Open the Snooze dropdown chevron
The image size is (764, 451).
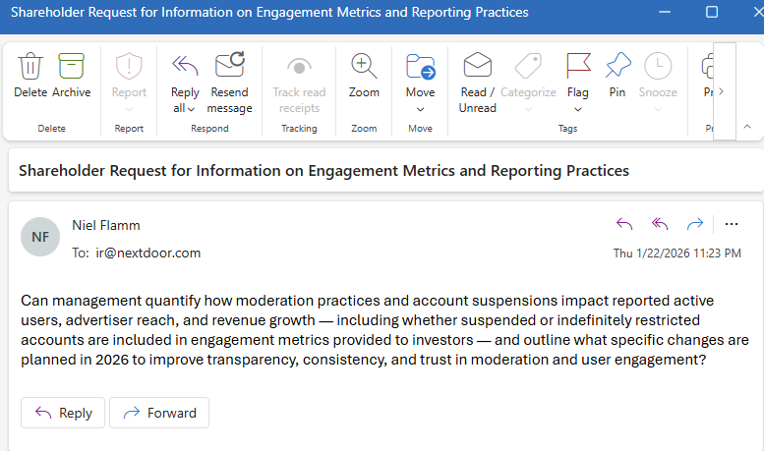point(658,110)
